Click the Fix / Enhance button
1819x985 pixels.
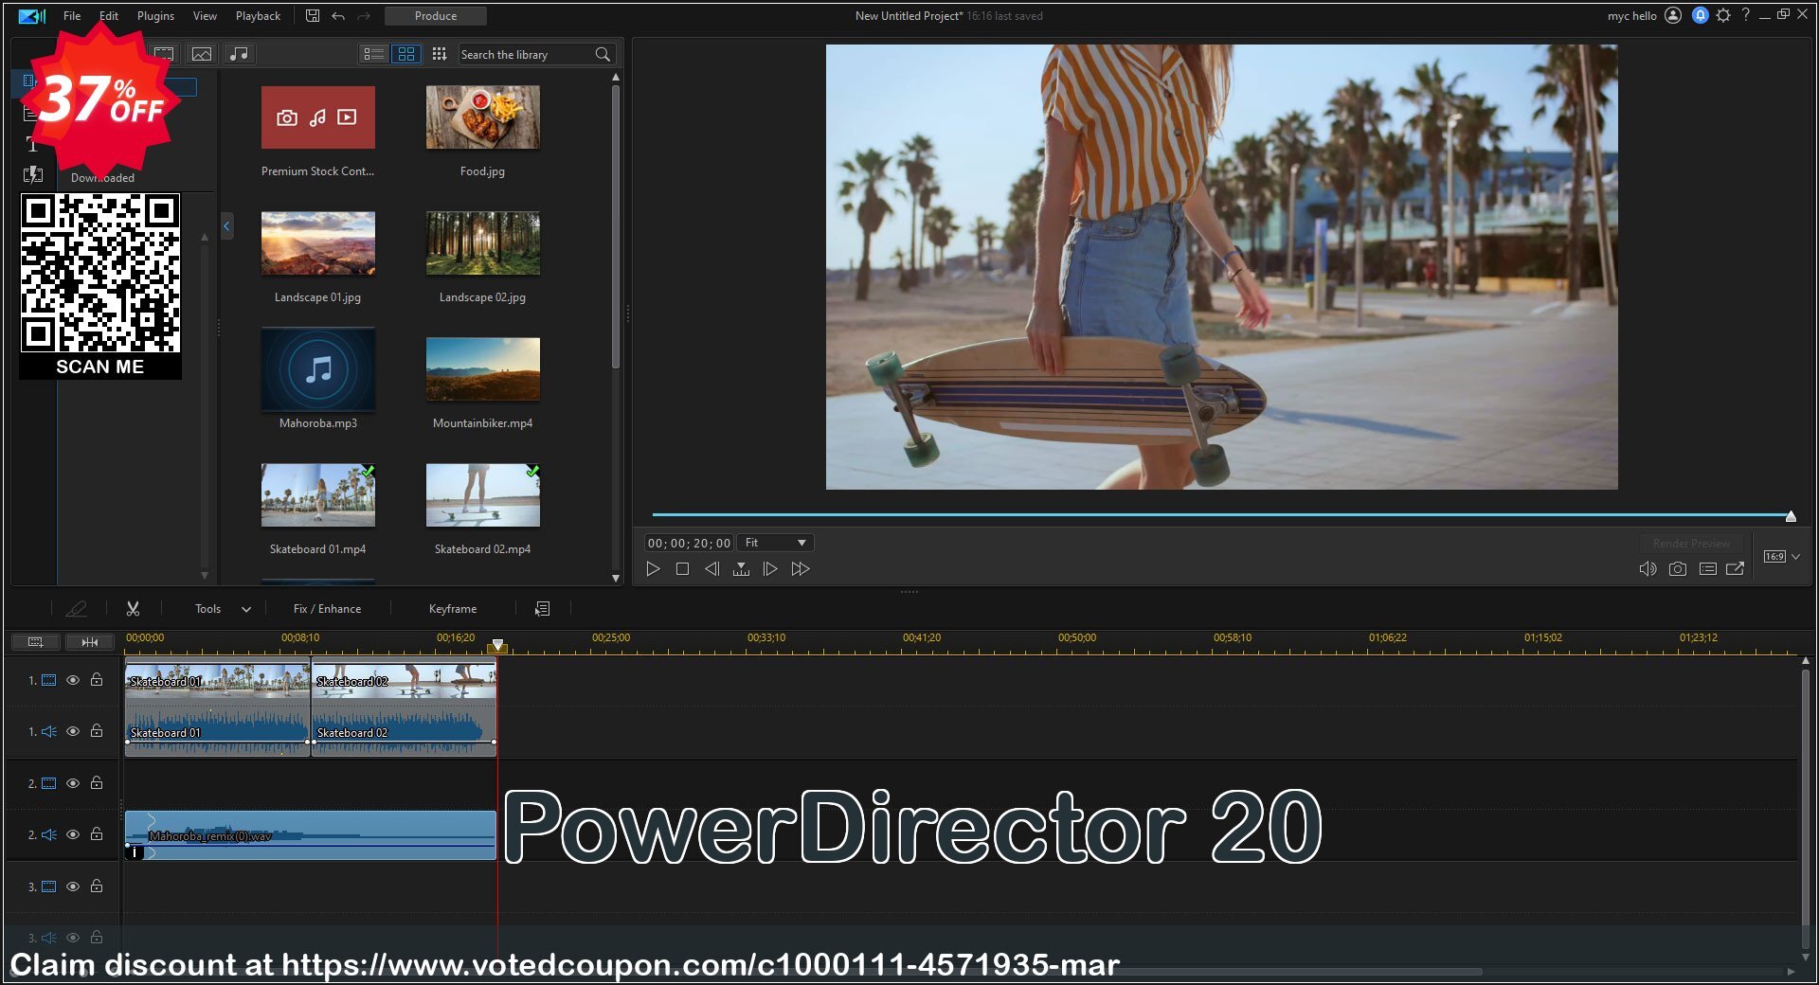(327, 609)
